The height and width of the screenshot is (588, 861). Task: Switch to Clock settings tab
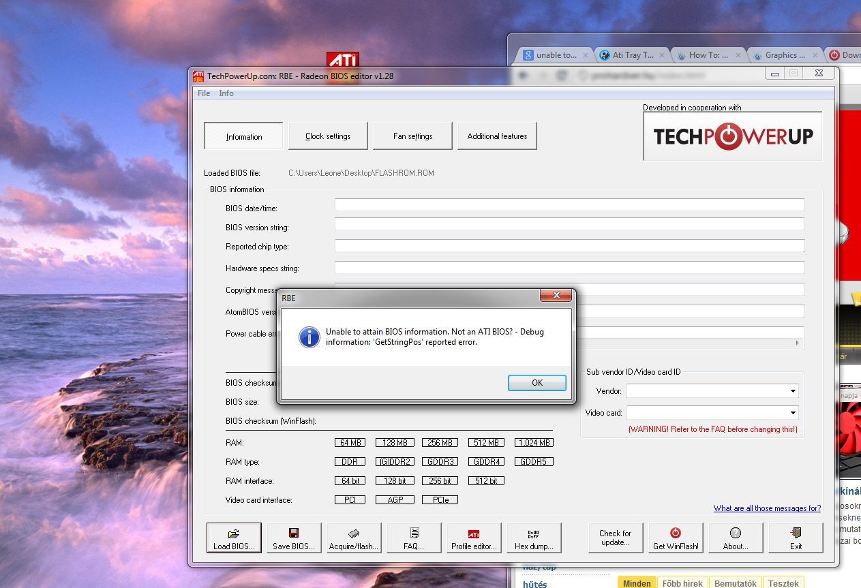pyautogui.click(x=328, y=136)
